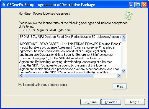Print the license agreement
This screenshot has width=149, height=109.
(120, 86)
